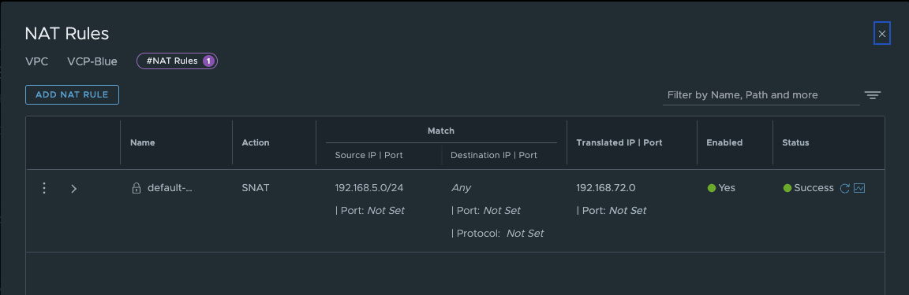Expand the default NAT rule row

(73, 189)
